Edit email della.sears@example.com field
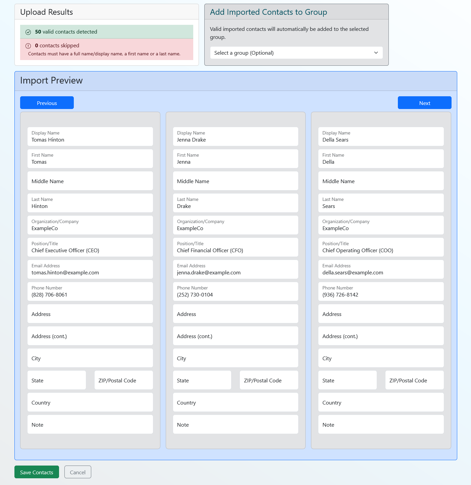 [x=381, y=269]
